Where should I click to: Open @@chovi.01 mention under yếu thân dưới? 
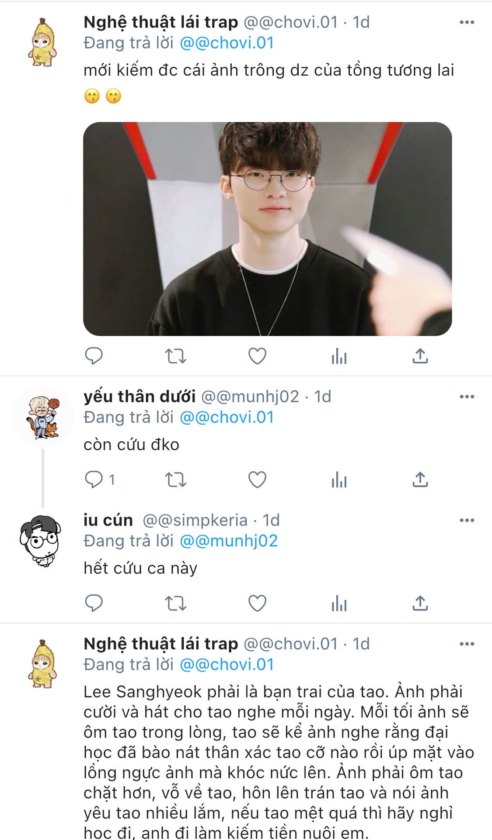click(x=227, y=417)
